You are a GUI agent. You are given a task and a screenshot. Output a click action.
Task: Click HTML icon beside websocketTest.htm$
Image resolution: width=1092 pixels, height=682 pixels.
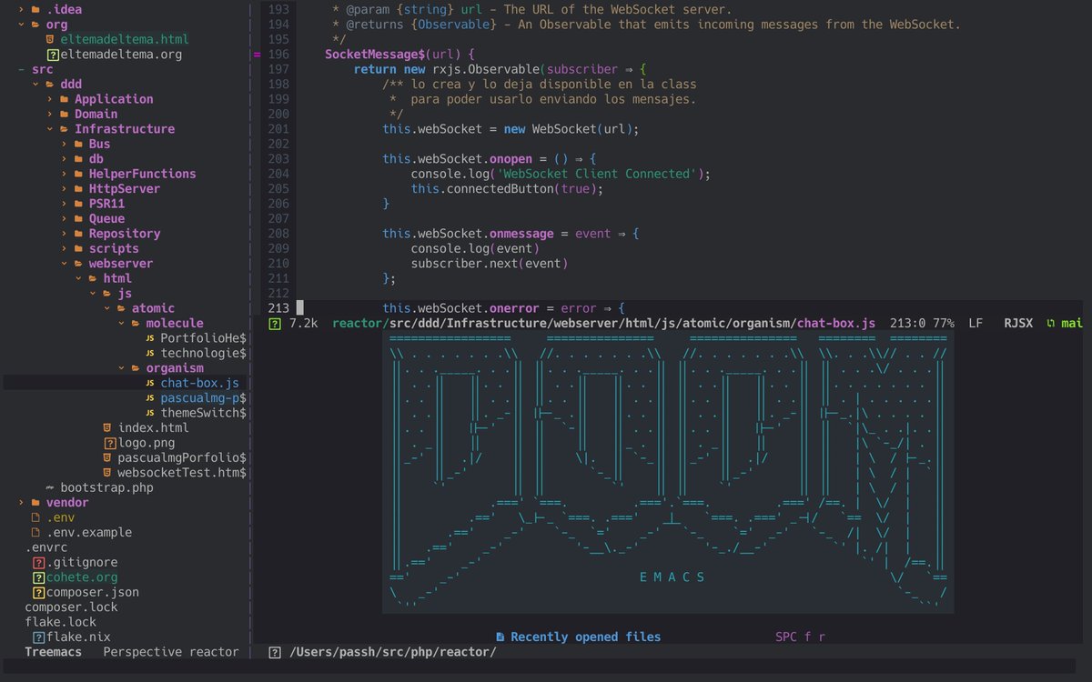pos(107,473)
